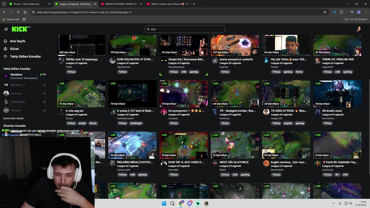Select 'Türkçe' tag under berzanhan
This screenshot has width=370, height=208.
point(328,123)
